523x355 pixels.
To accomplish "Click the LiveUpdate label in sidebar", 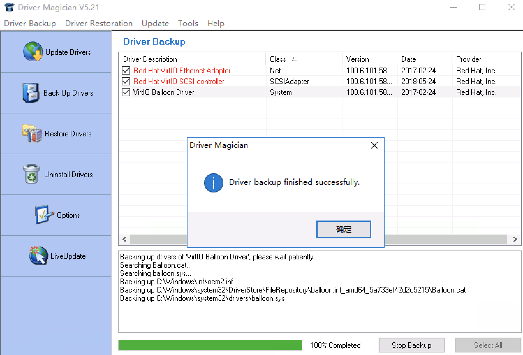I will pos(68,256).
